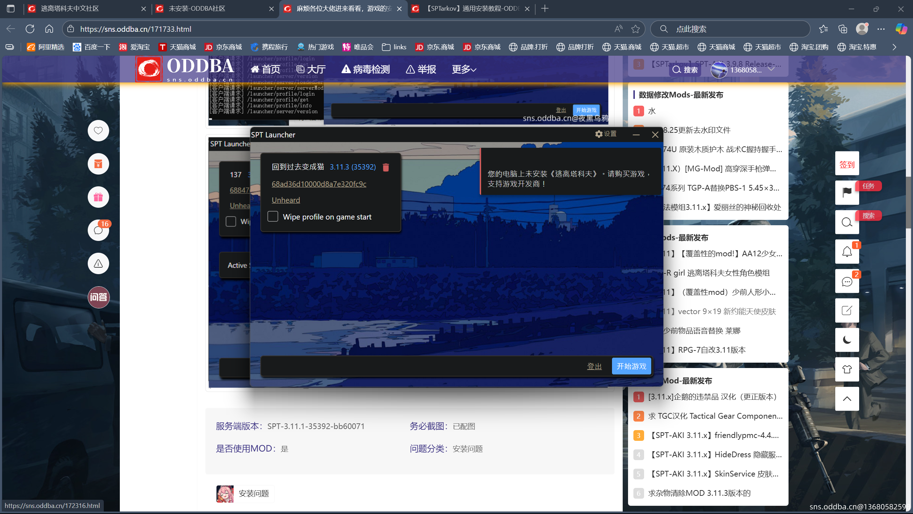The height and width of the screenshot is (514, 913).
Task: Open notifications bell icon
Action: click(x=847, y=252)
